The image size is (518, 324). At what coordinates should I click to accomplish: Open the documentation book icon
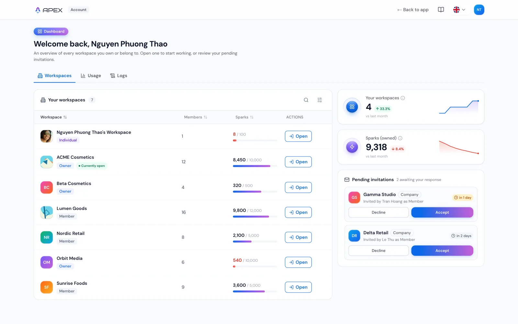click(441, 10)
